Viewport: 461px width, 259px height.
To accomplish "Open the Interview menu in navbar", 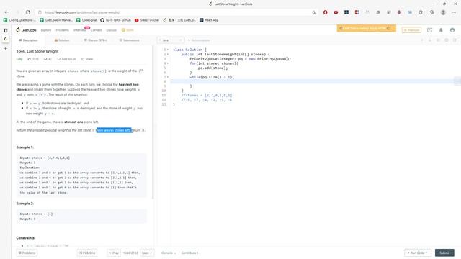I will 79,30.
